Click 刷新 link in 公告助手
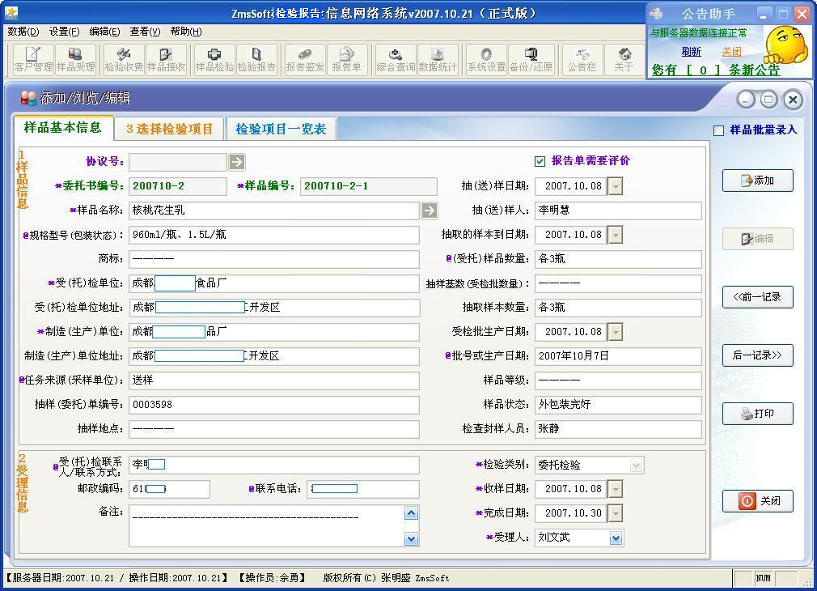The height and width of the screenshot is (591, 817). pos(691,52)
